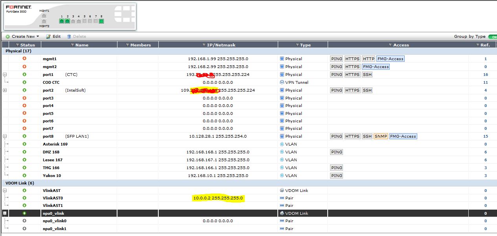This screenshot has height=236, width=497.
Task: Click the VlinkAST VDOM Link type icon
Action: [282, 190]
